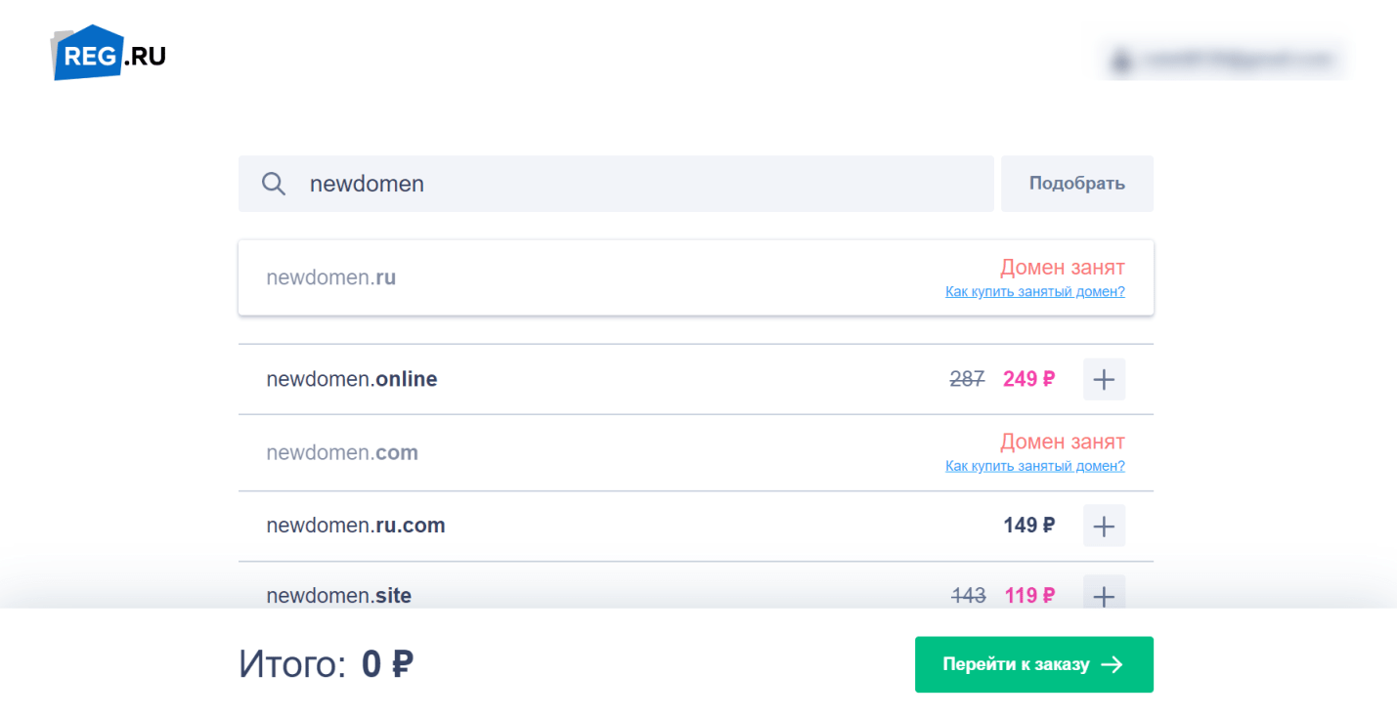Open the blurred user account menu
Image resolution: width=1397 pixels, height=717 pixels.
[1224, 61]
